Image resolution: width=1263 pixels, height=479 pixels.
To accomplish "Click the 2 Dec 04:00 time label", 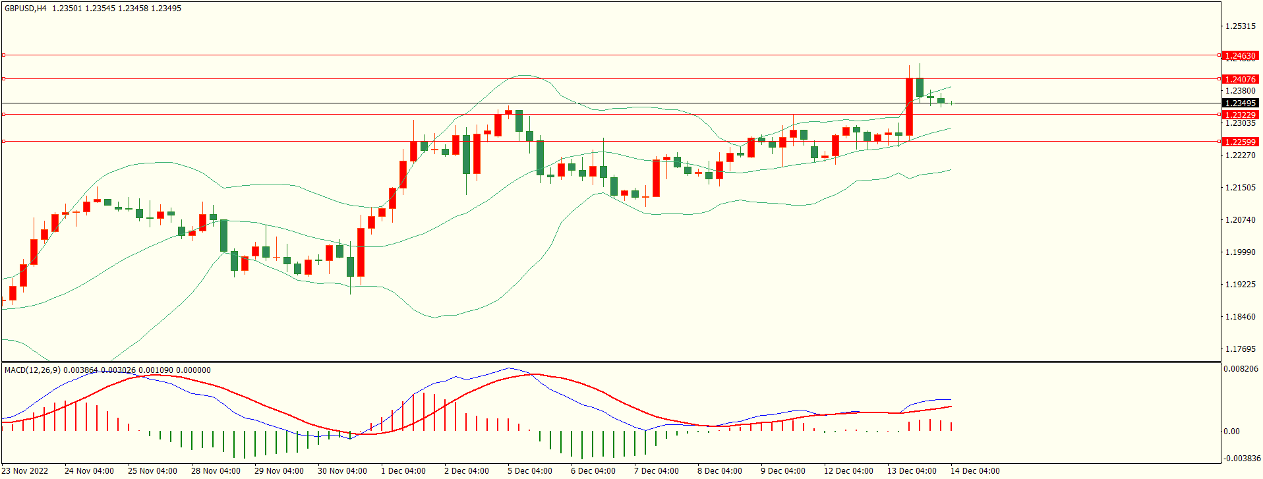I will pyautogui.click(x=467, y=470).
